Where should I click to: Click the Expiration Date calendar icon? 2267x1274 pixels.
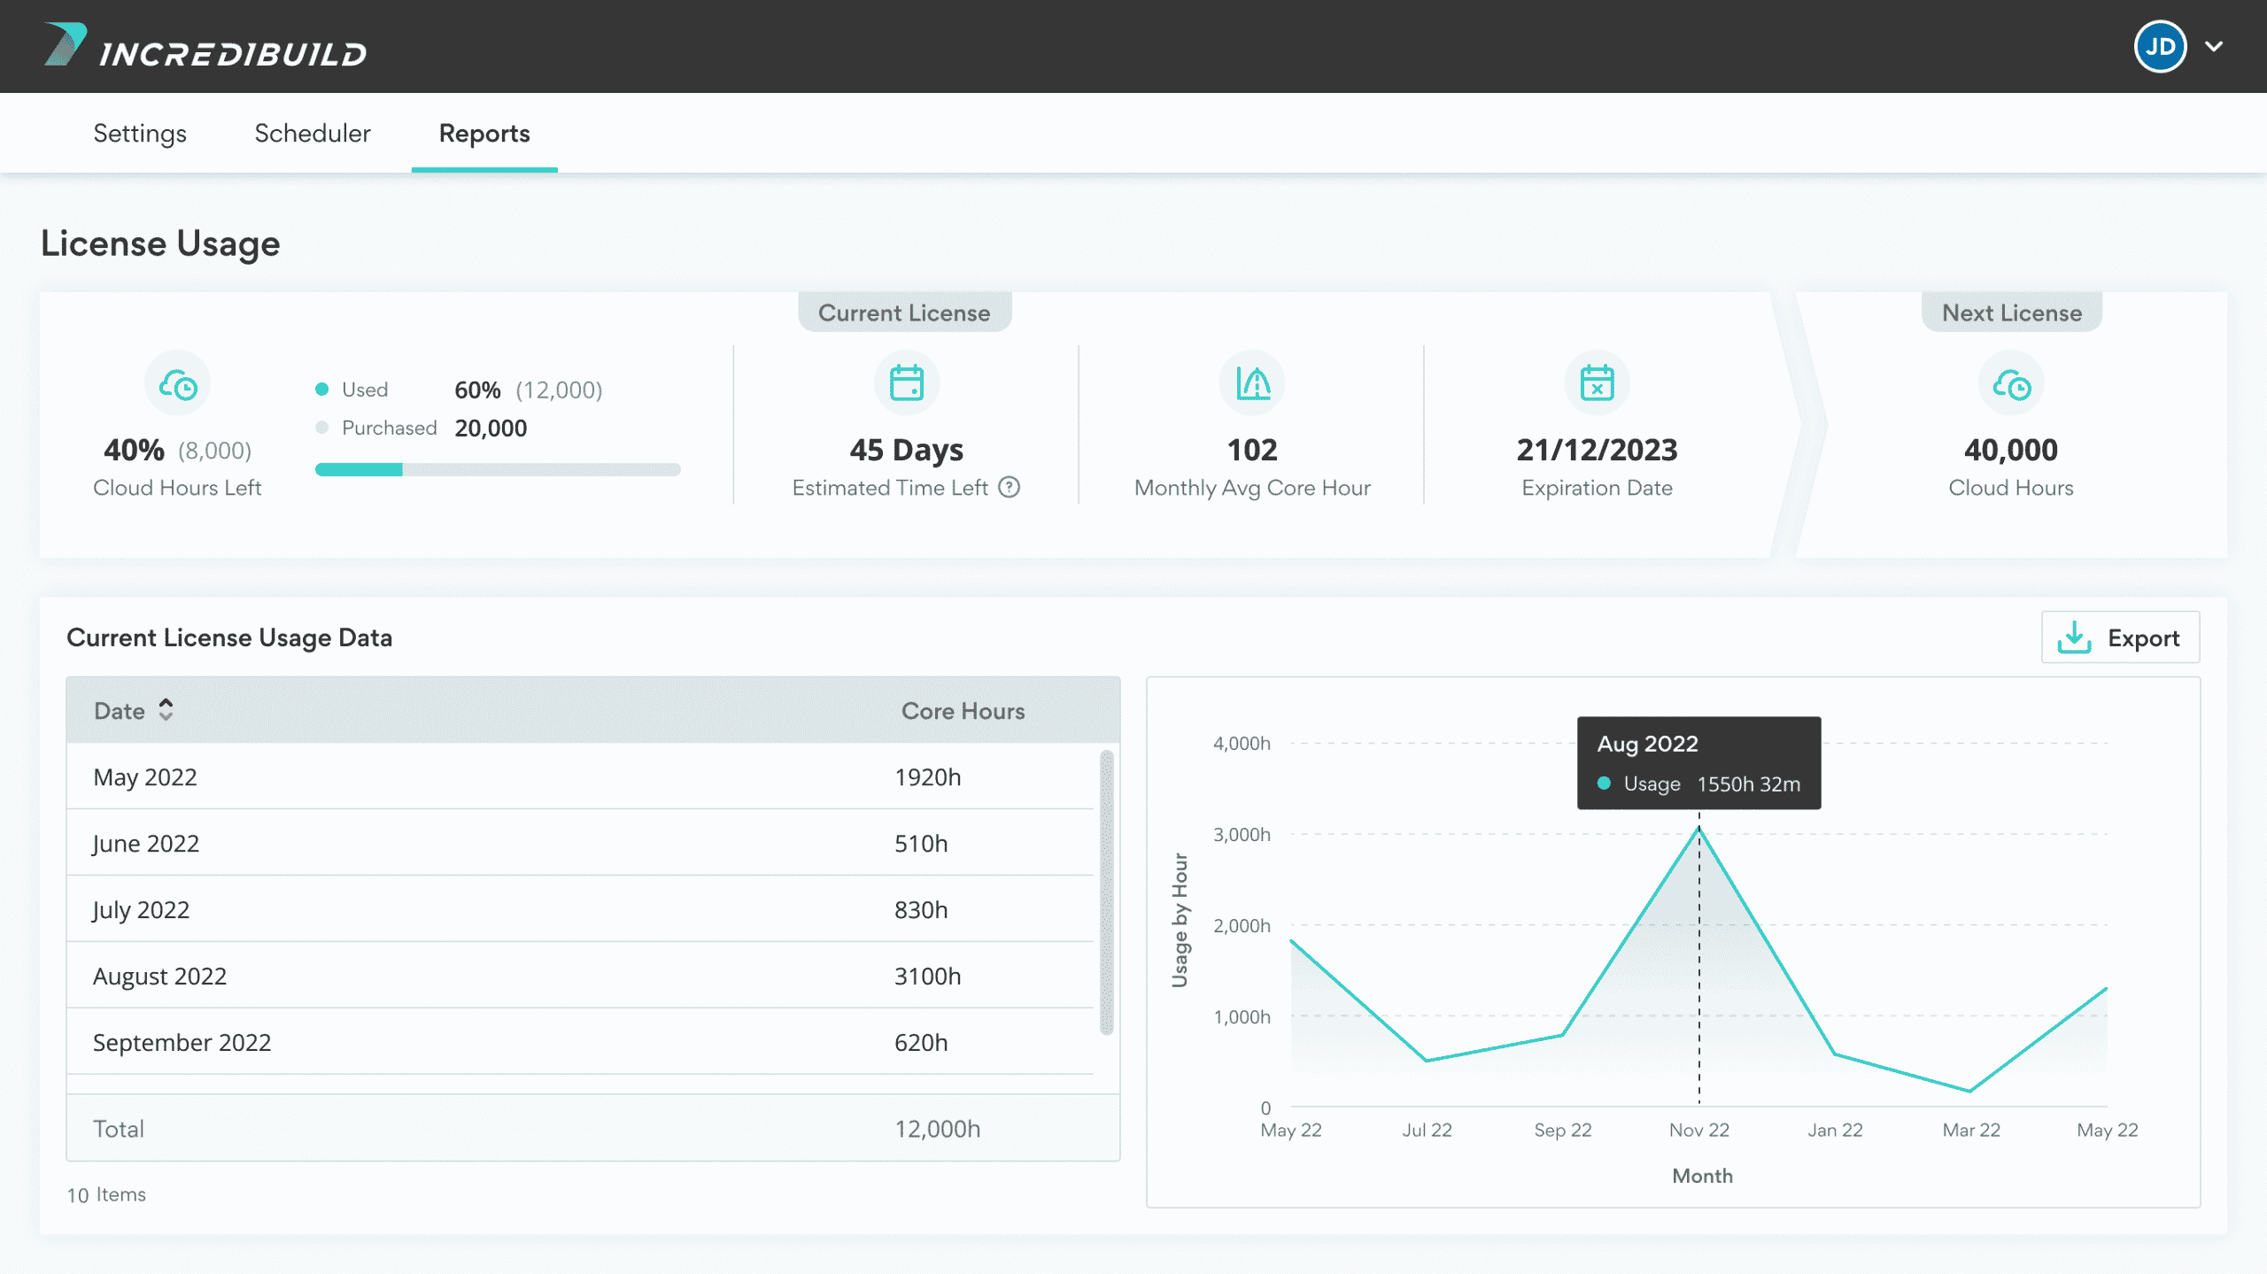(1597, 383)
